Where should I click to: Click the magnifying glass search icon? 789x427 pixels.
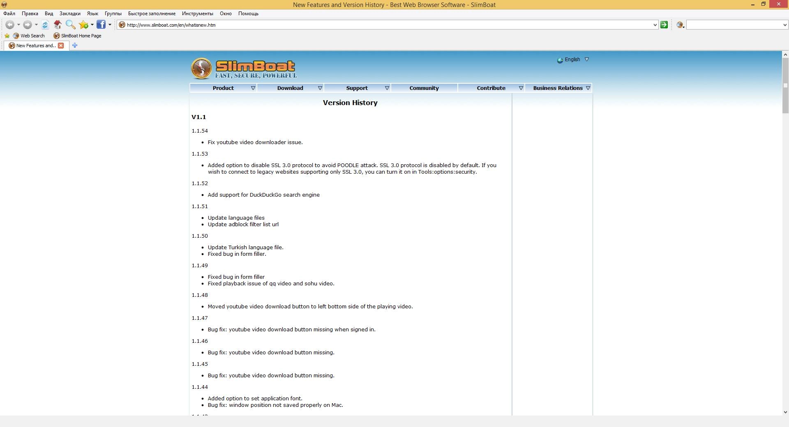[70, 25]
